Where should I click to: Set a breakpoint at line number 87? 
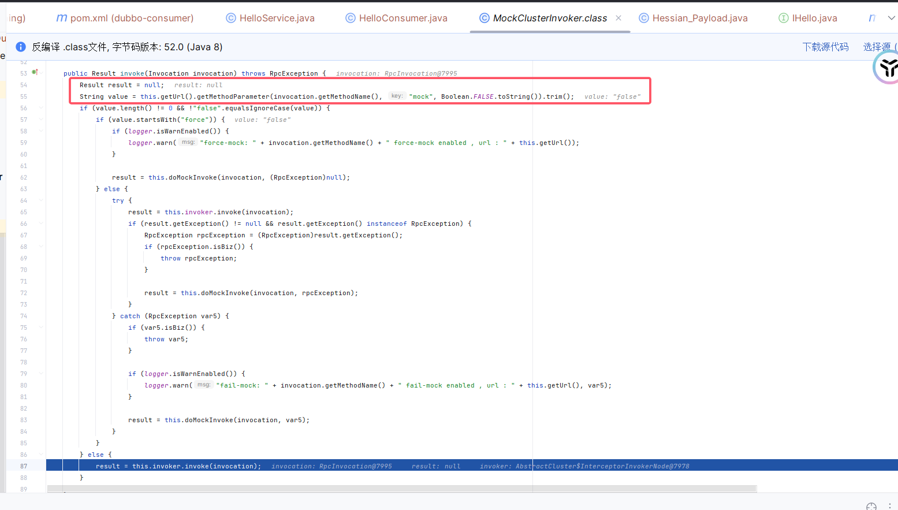click(x=24, y=466)
